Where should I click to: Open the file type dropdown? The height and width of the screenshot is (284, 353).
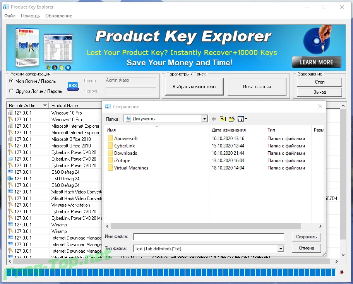[x=281, y=249]
